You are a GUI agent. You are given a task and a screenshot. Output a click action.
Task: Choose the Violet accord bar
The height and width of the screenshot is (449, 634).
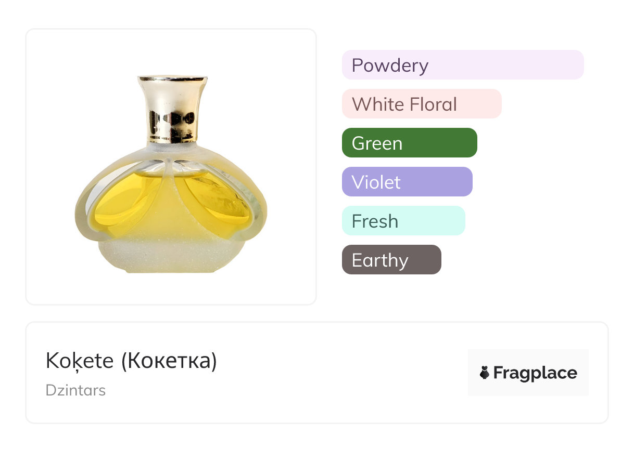(407, 182)
